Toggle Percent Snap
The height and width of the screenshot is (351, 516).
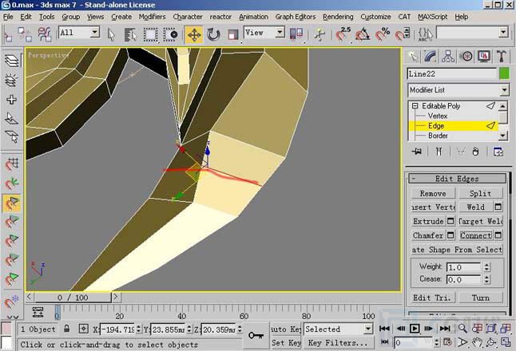[x=383, y=34]
